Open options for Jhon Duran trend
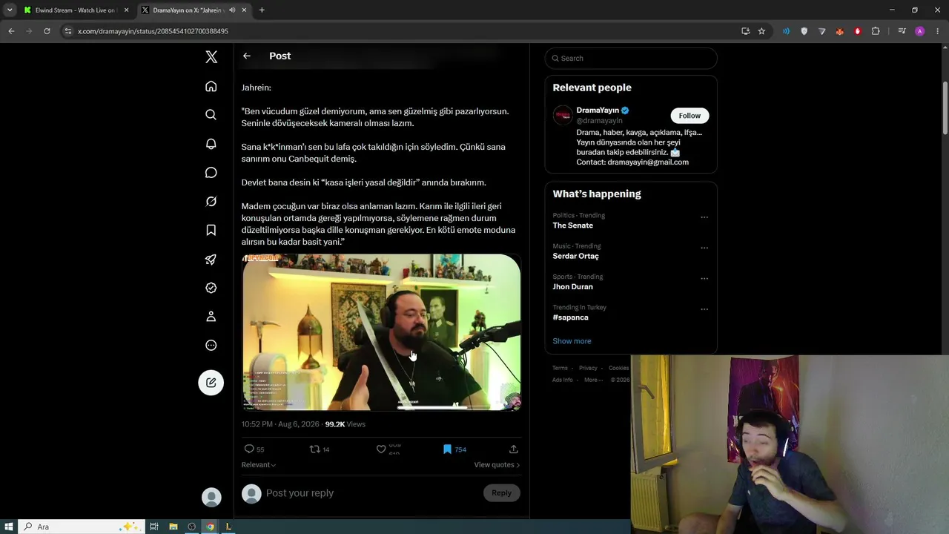 coord(704,279)
